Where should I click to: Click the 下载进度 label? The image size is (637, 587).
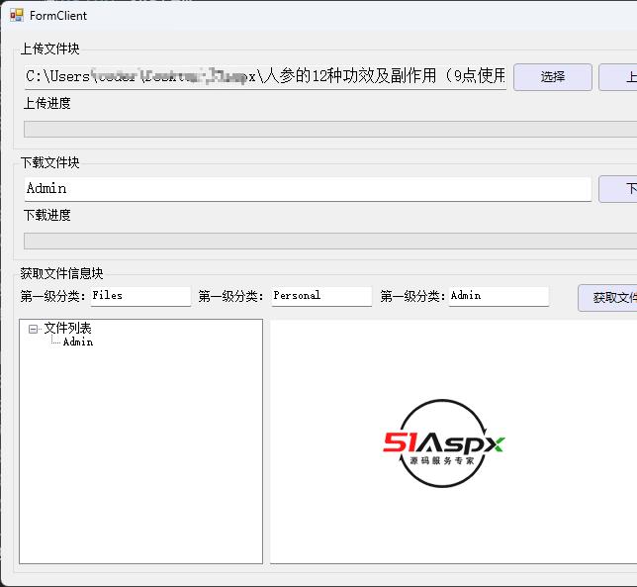[x=47, y=215]
